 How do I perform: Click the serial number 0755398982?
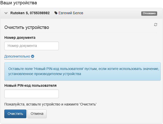40,13
